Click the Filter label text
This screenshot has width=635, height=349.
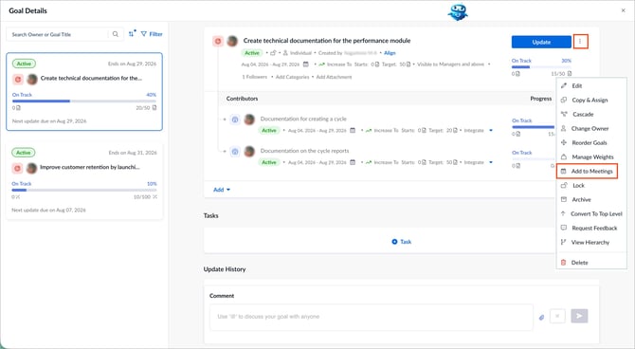click(156, 34)
